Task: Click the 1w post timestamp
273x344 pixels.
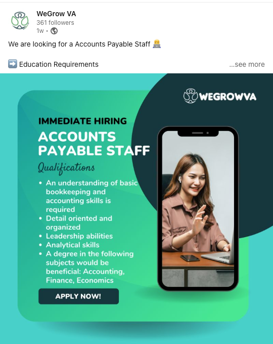Action: 40,31
